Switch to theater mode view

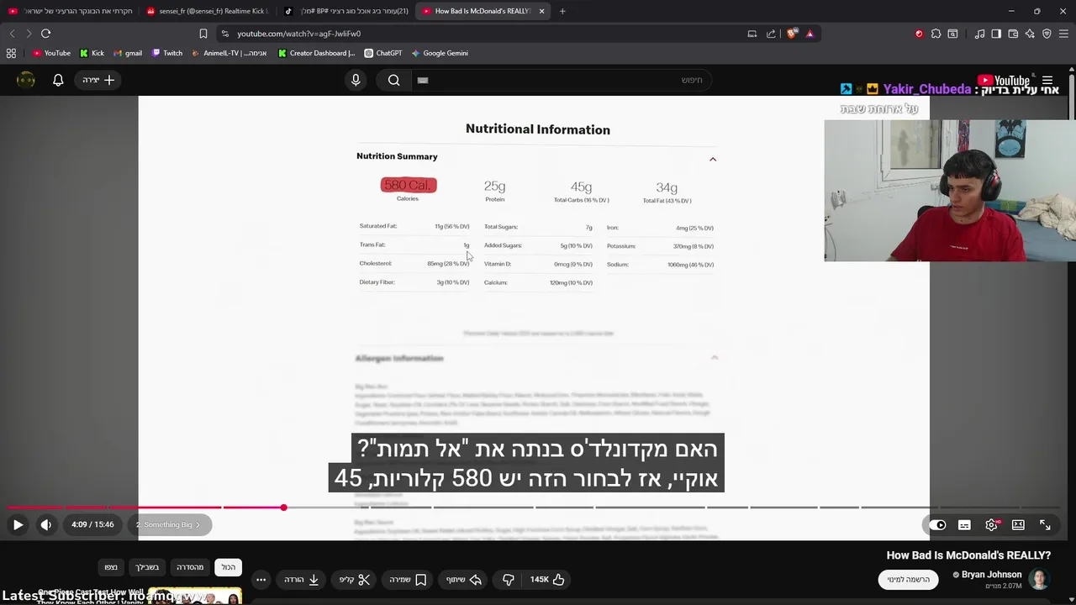[x=1018, y=525]
